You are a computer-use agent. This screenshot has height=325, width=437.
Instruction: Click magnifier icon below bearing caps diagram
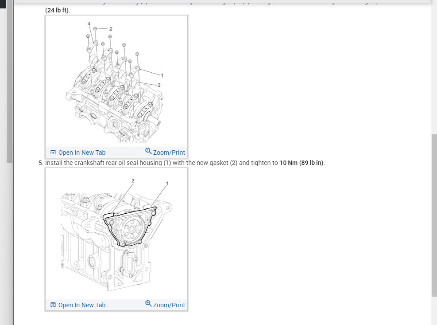pyautogui.click(x=148, y=151)
